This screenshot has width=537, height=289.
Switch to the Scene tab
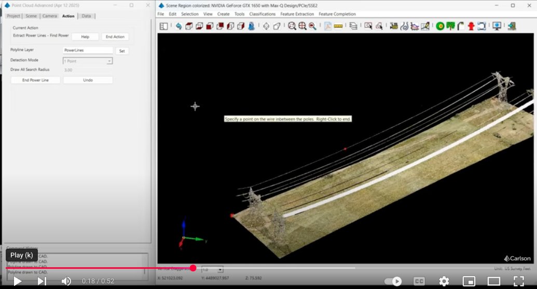tap(31, 16)
